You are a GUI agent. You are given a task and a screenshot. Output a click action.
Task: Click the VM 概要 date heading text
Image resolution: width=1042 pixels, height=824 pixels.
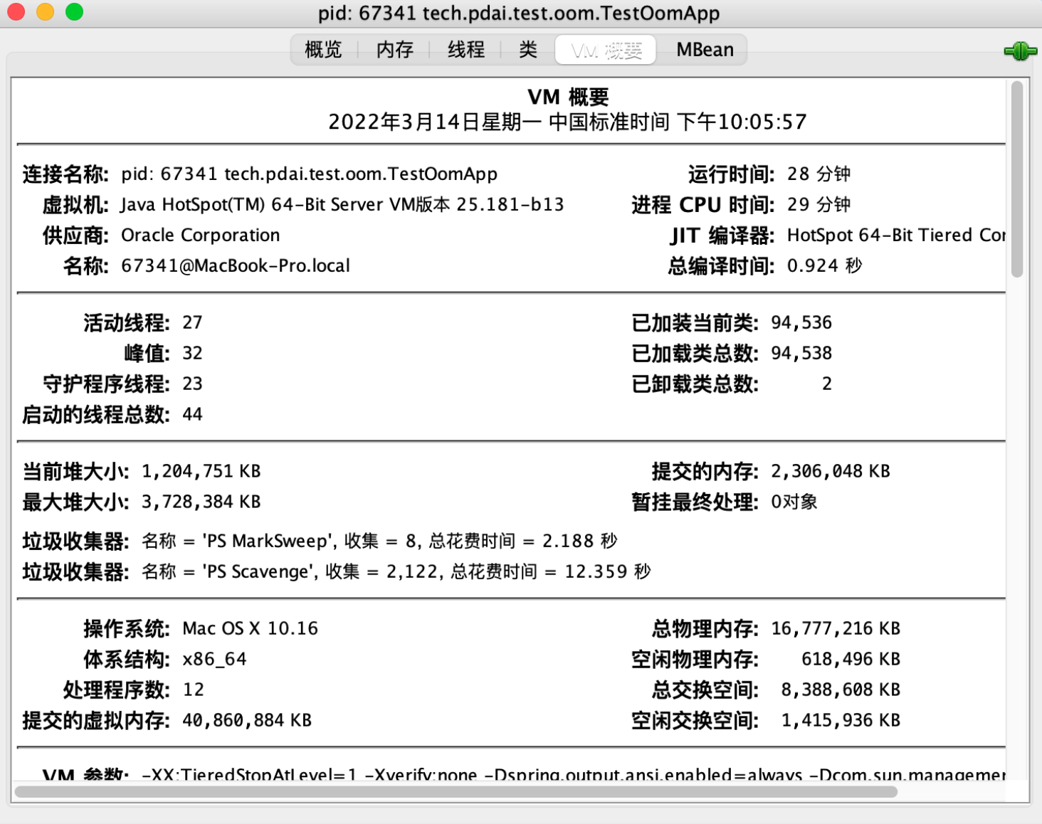[x=567, y=122]
